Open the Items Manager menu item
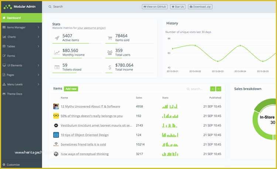Screen dimensions: 277x169 pyautogui.click(x=21, y=27)
